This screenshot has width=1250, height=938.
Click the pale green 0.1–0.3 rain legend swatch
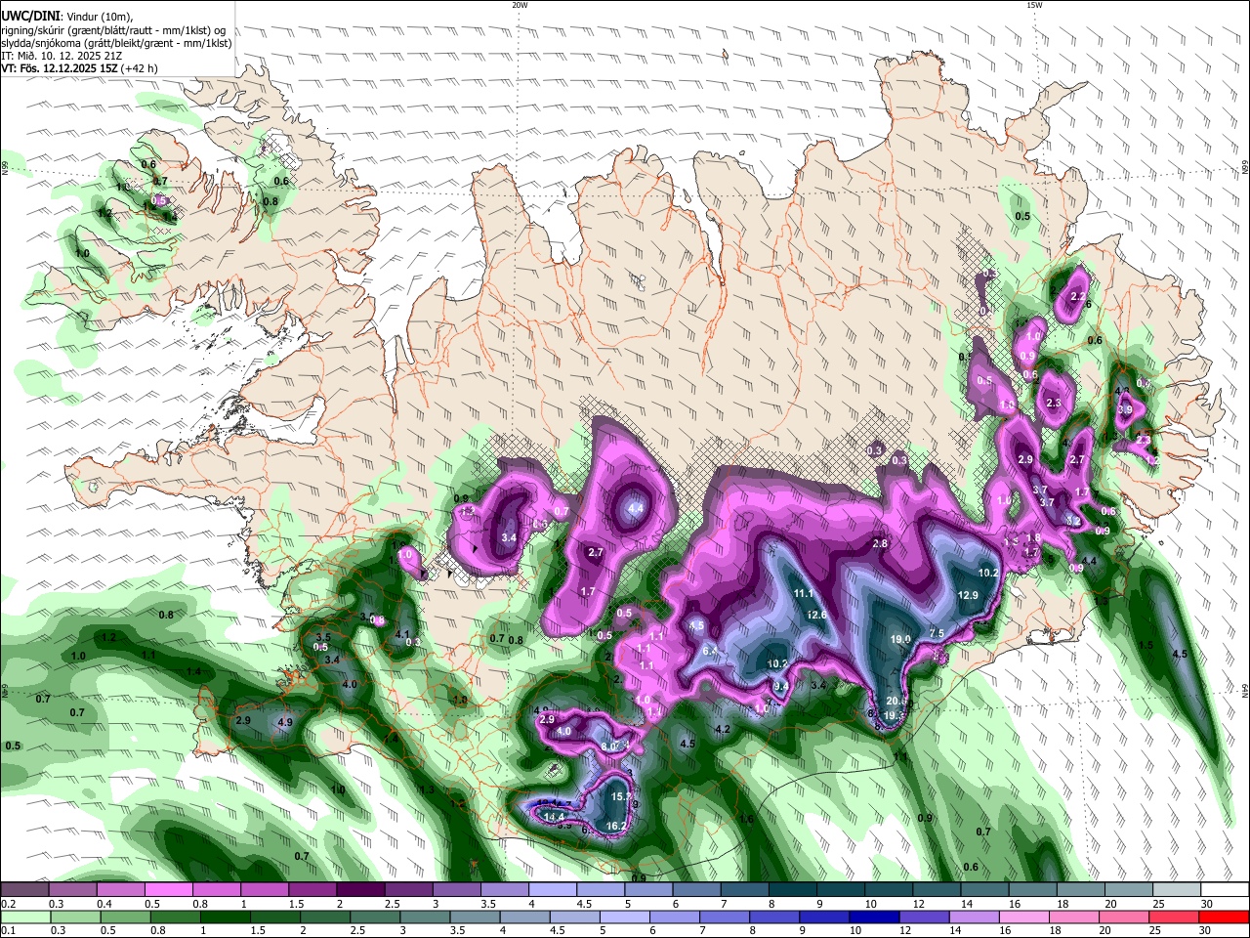click(24, 917)
